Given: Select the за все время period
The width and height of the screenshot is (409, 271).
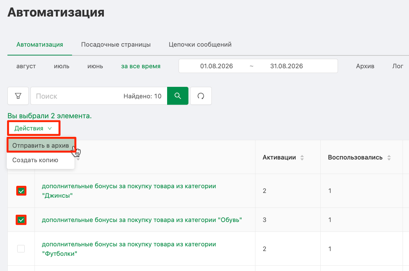Looking at the screenshot, I should (141, 66).
